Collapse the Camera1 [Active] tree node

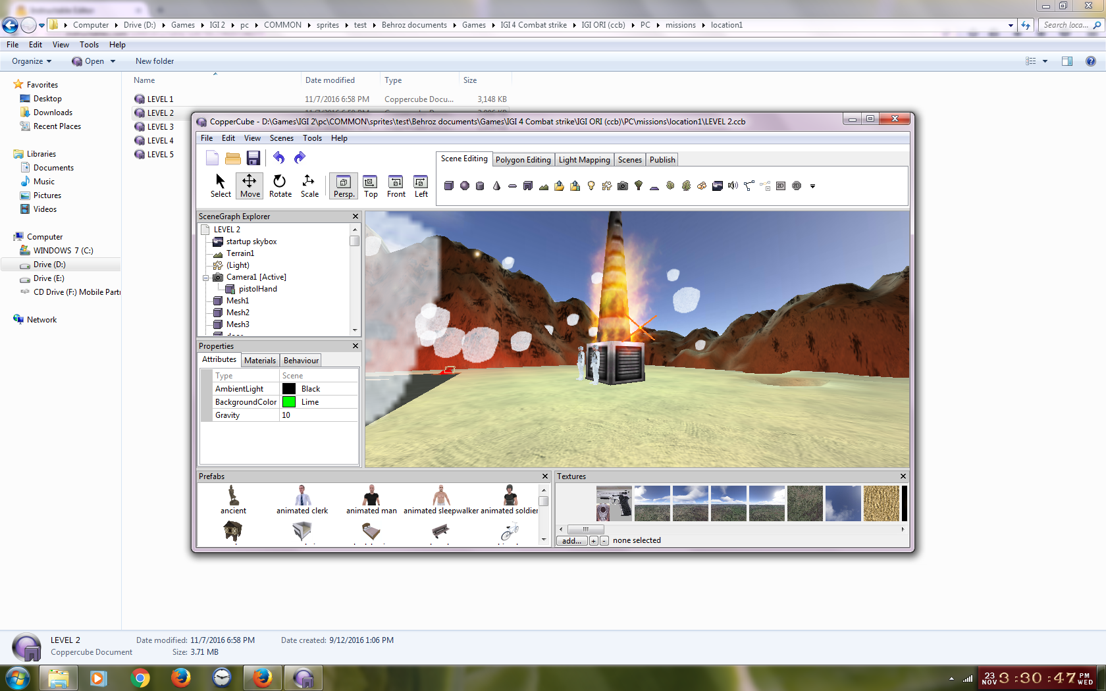(x=205, y=278)
